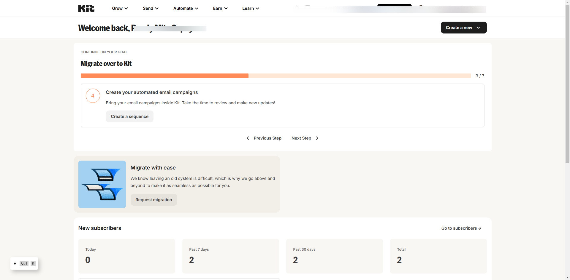
Task: Click the Past 30 days subscribers card
Action: click(335, 256)
